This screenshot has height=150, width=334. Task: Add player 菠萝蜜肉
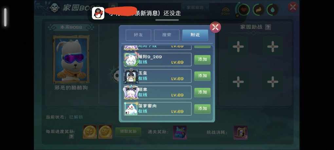point(202,109)
